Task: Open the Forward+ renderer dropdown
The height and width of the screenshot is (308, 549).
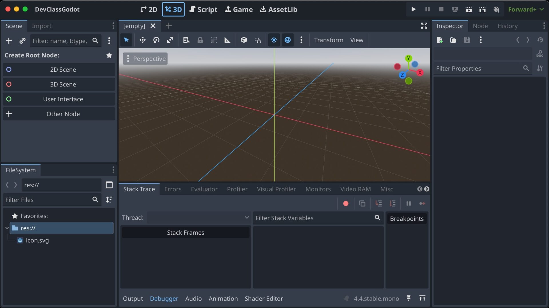Action: click(526, 9)
